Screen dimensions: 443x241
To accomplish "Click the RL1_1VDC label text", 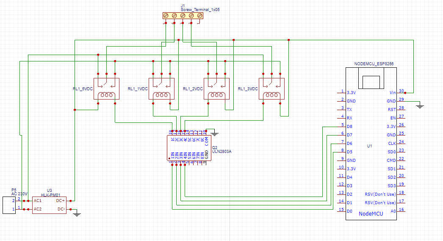I will tap(138, 89).
